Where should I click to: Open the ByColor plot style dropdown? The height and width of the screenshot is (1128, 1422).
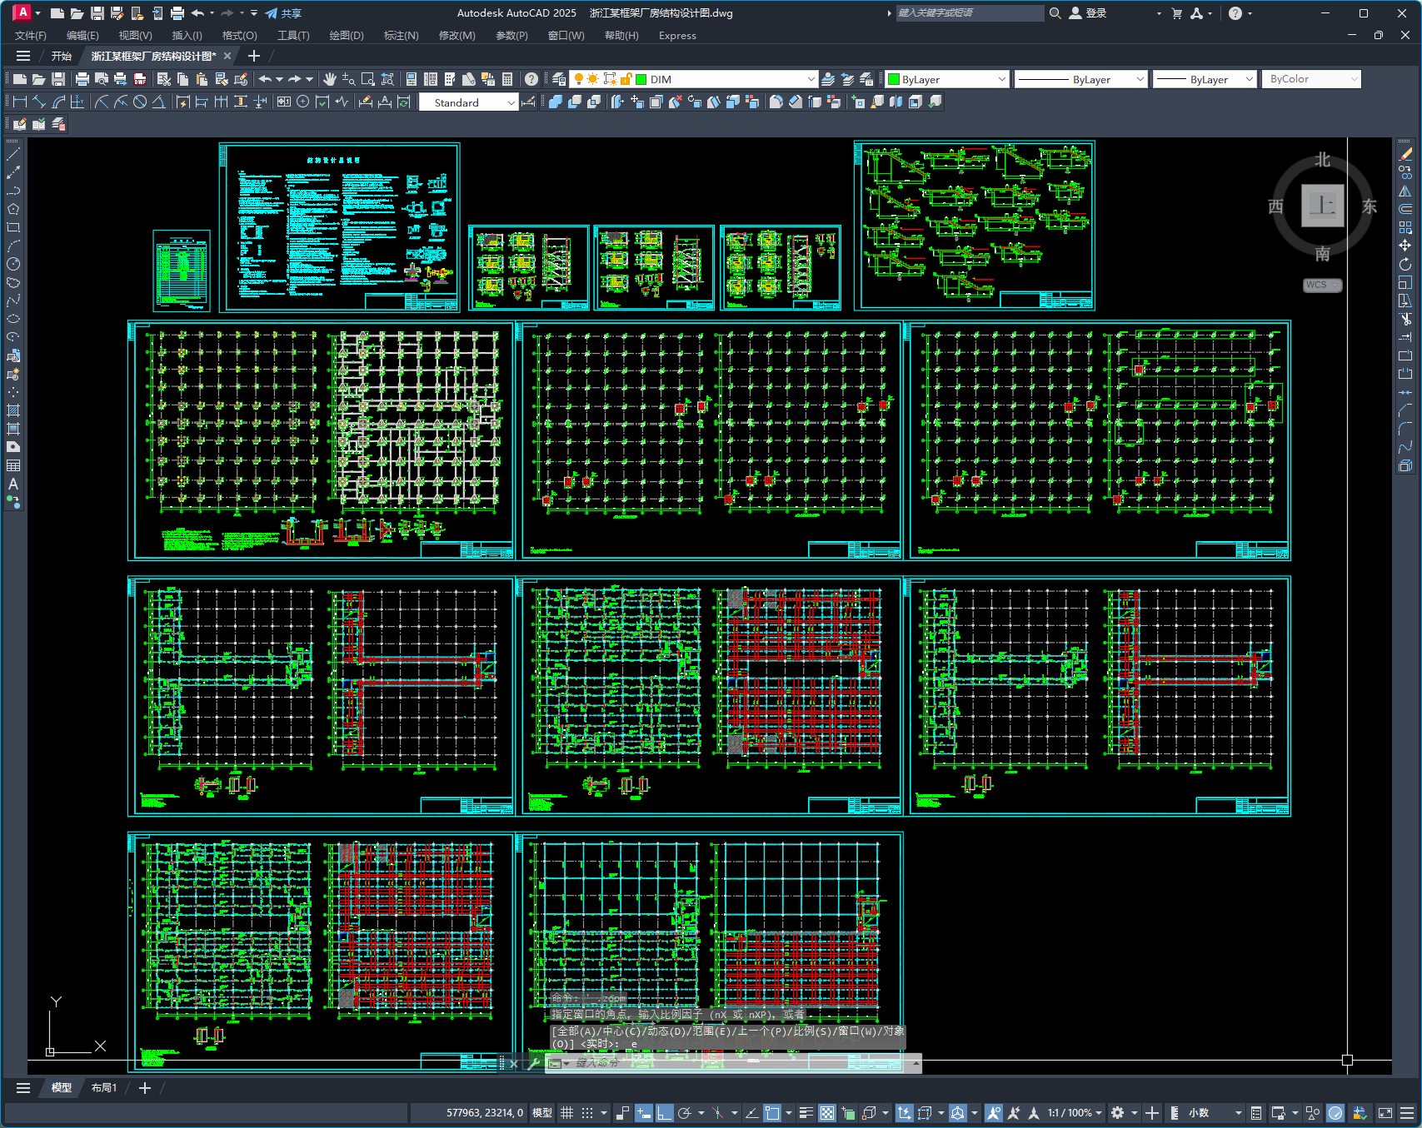pos(1354,79)
